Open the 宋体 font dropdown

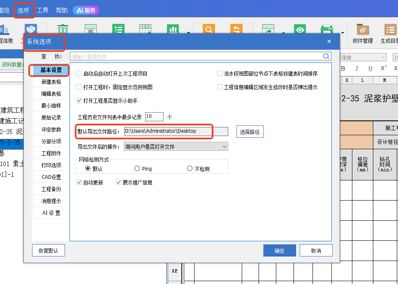point(363,58)
